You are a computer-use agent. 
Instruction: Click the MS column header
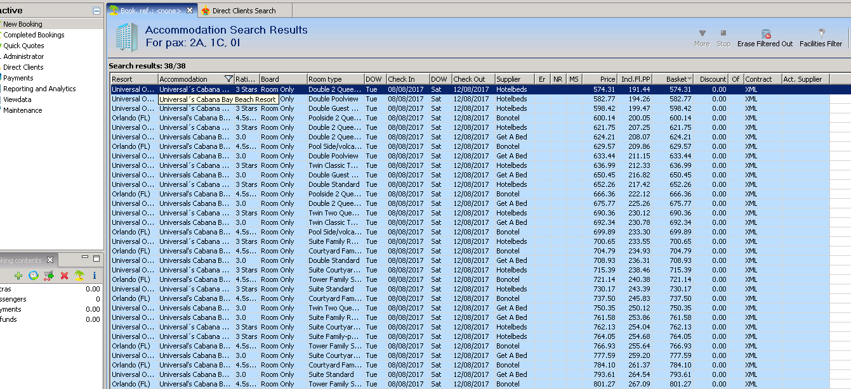coord(574,79)
